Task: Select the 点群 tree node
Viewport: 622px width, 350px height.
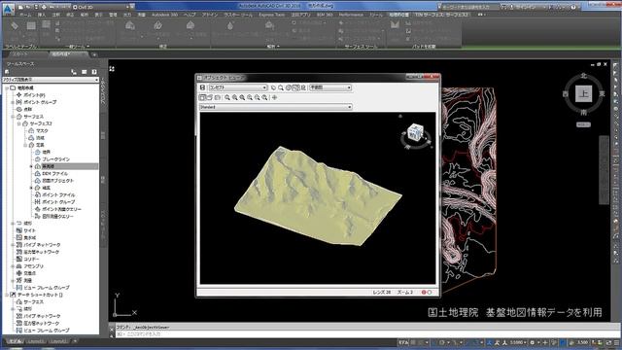Action: [27, 109]
